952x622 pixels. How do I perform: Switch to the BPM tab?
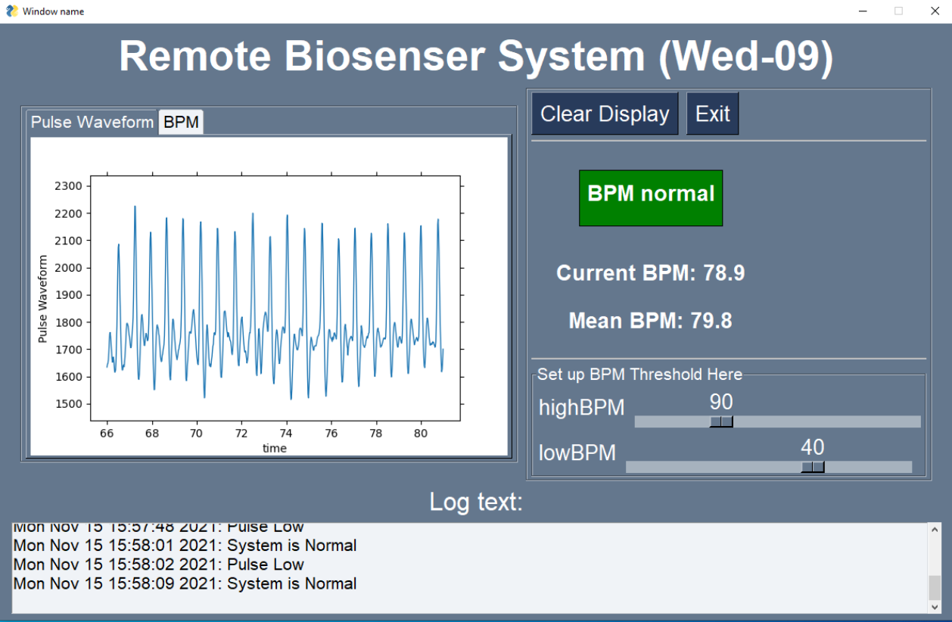coord(180,122)
